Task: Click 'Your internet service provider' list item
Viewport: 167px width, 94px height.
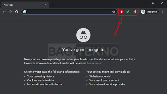Action: click(107, 84)
